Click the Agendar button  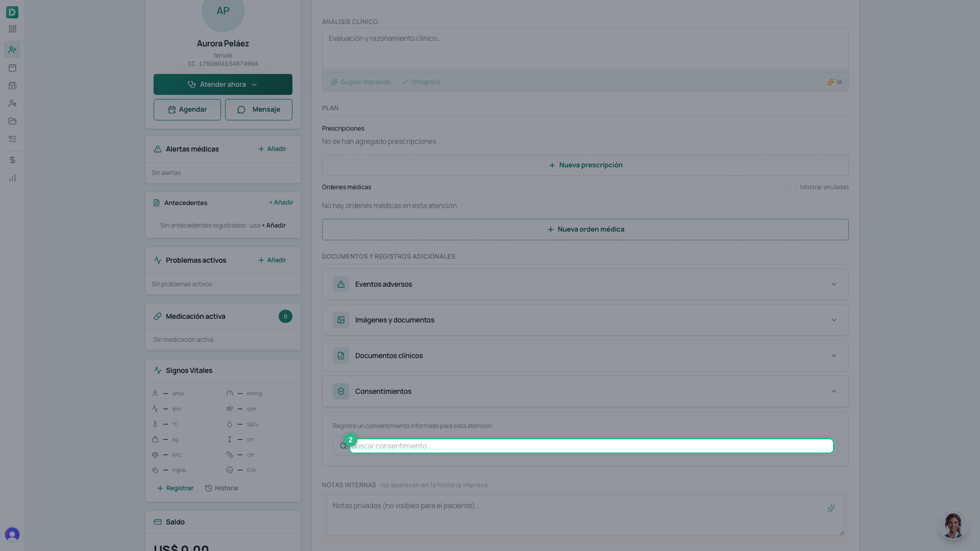tap(187, 110)
